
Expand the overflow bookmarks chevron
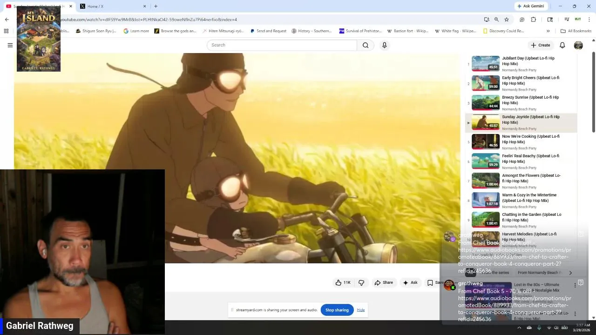(x=548, y=31)
